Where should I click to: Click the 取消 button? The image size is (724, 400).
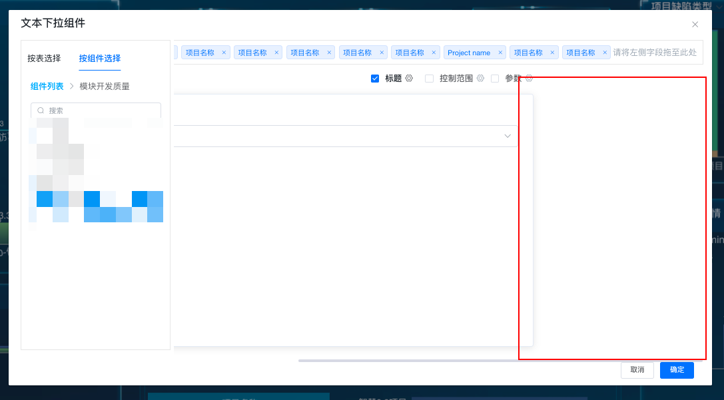(637, 370)
